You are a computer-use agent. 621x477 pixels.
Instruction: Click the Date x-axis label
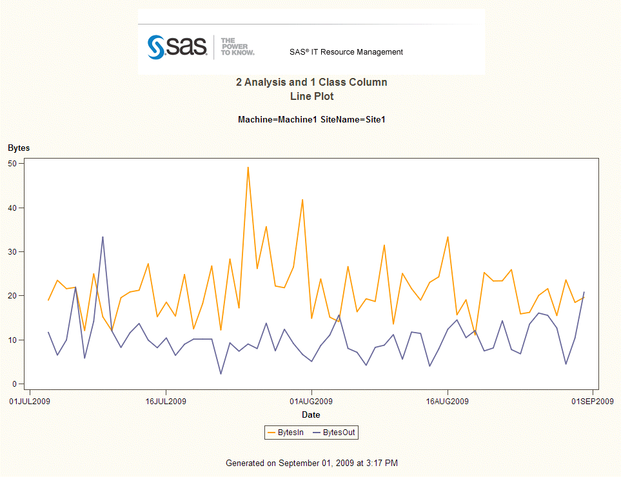pos(311,415)
